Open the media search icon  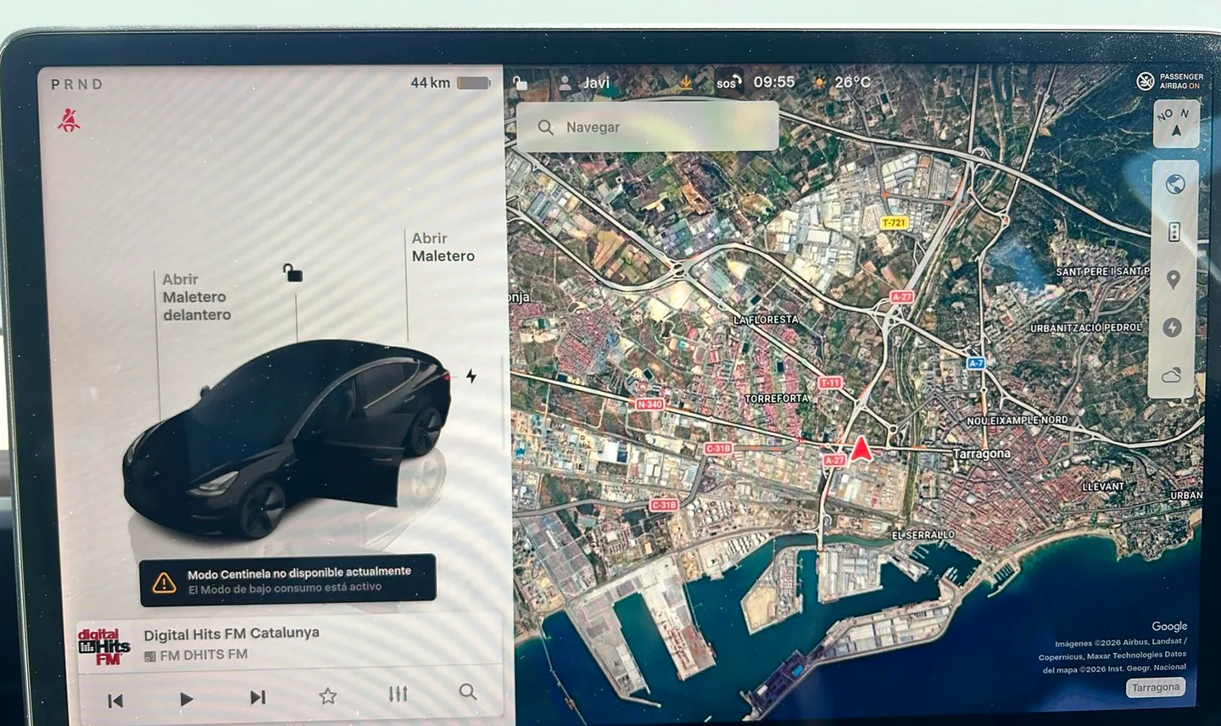coord(467,692)
